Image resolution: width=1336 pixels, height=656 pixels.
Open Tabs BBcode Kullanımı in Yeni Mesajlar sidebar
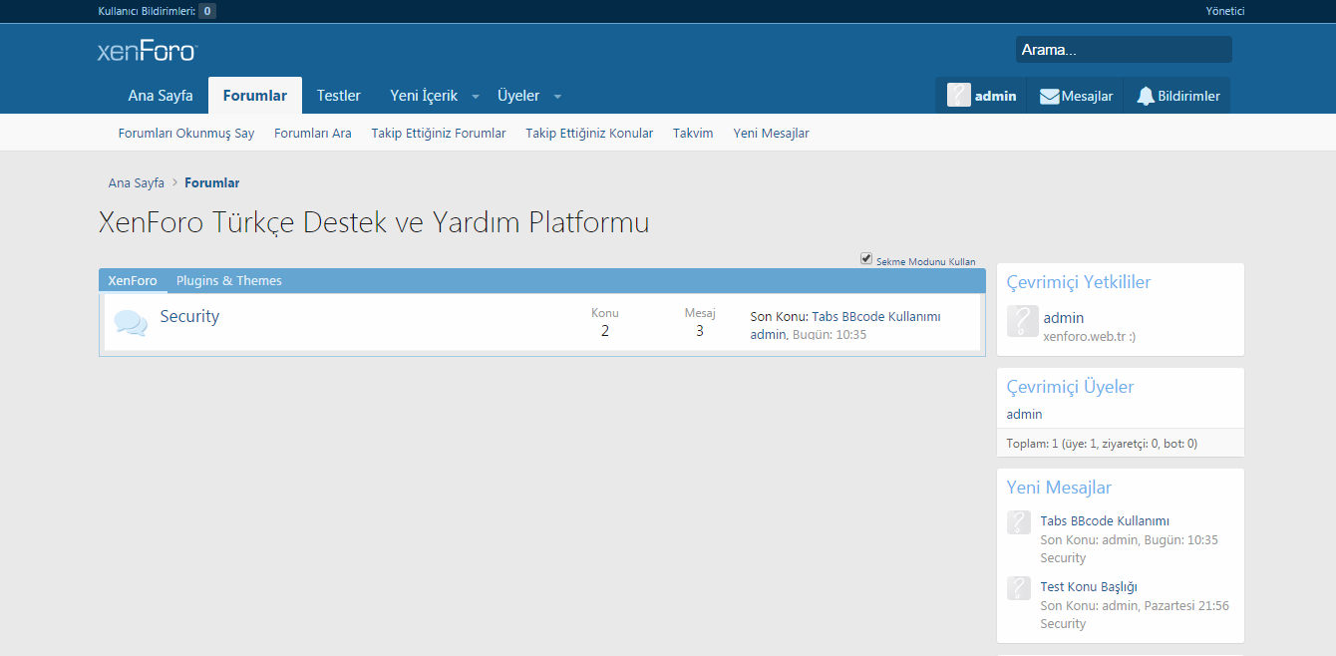1105,520
